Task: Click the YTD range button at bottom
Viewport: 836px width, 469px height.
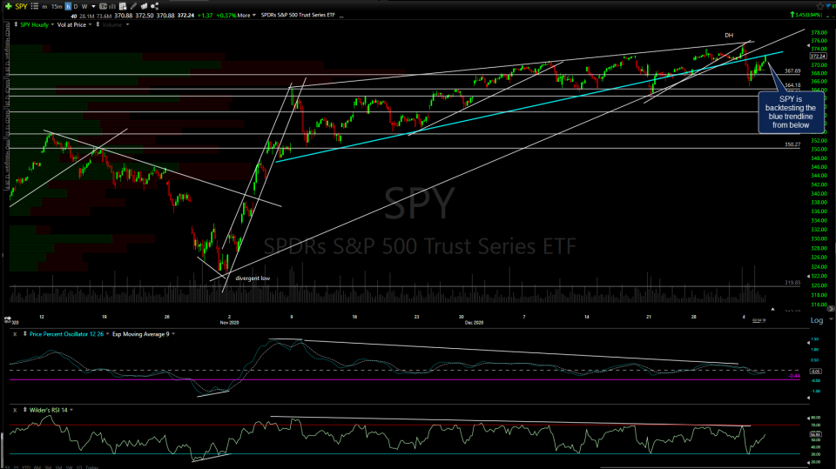Action: click(x=26, y=467)
